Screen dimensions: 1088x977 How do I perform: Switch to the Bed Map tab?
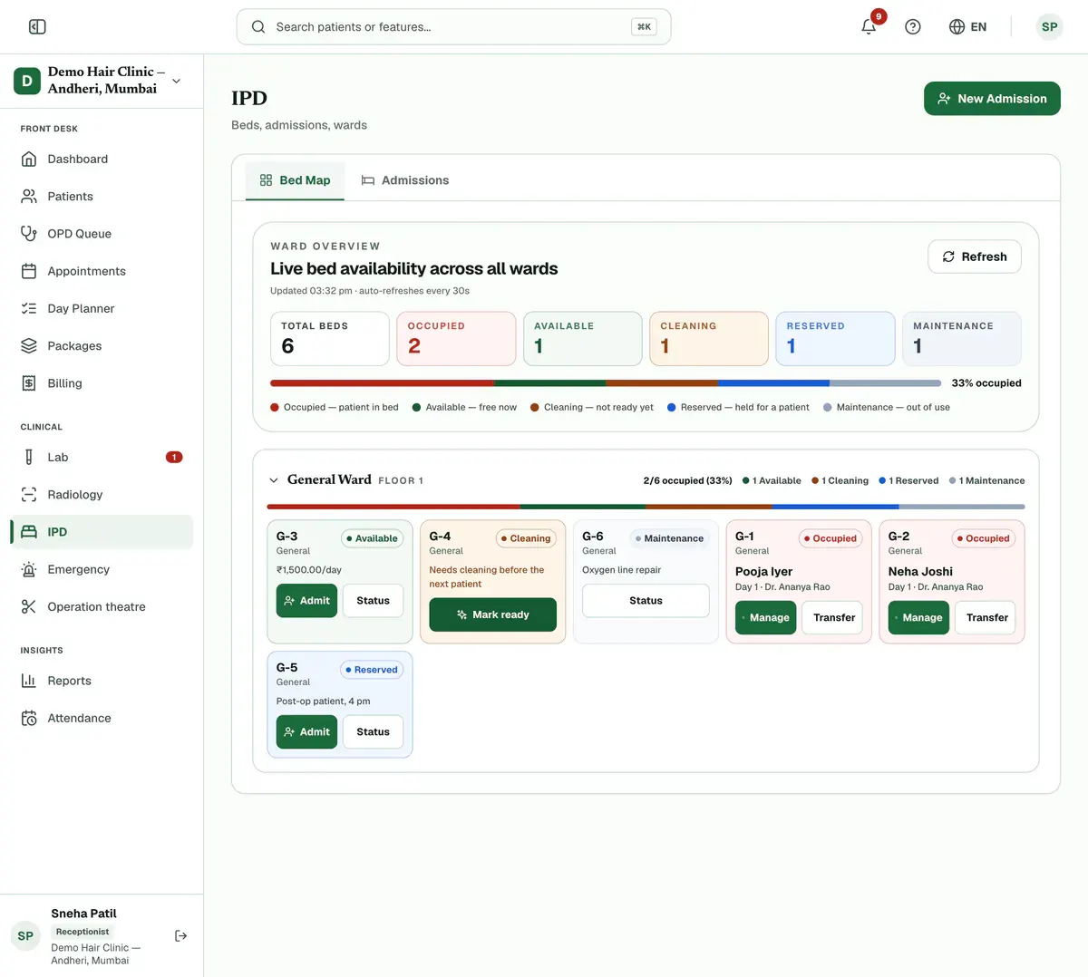pyautogui.click(x=295, y=180)
